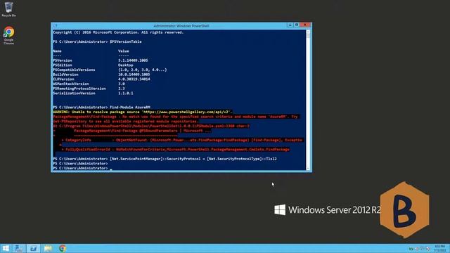450x253 pixels.
Task: Click the PSVersion row name
Action: (x=63, y=60)
